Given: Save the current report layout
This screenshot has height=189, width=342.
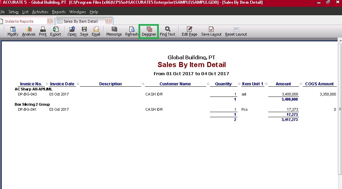Looking at the screenshot, I should tap(211, 31).
